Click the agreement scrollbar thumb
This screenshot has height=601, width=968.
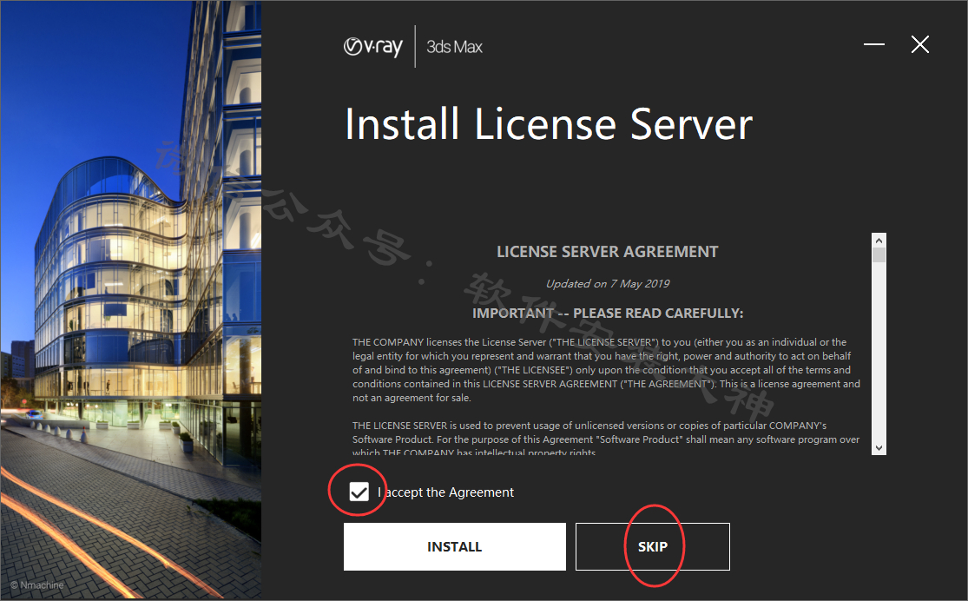(879, 254)
